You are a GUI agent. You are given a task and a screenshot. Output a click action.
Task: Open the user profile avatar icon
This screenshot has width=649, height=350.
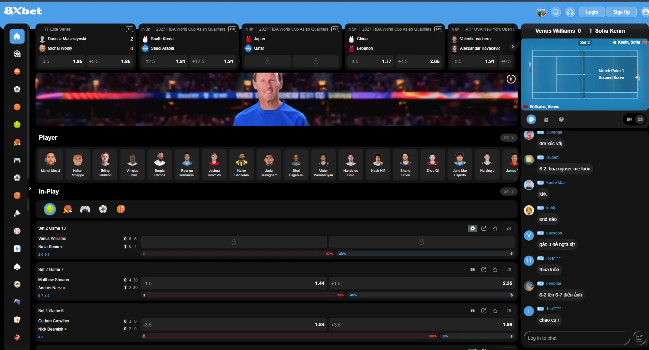tap(645, 12)
